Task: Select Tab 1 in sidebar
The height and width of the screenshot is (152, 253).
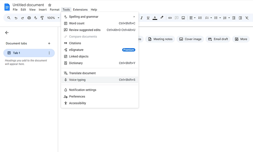Action: tap(29, 53)
